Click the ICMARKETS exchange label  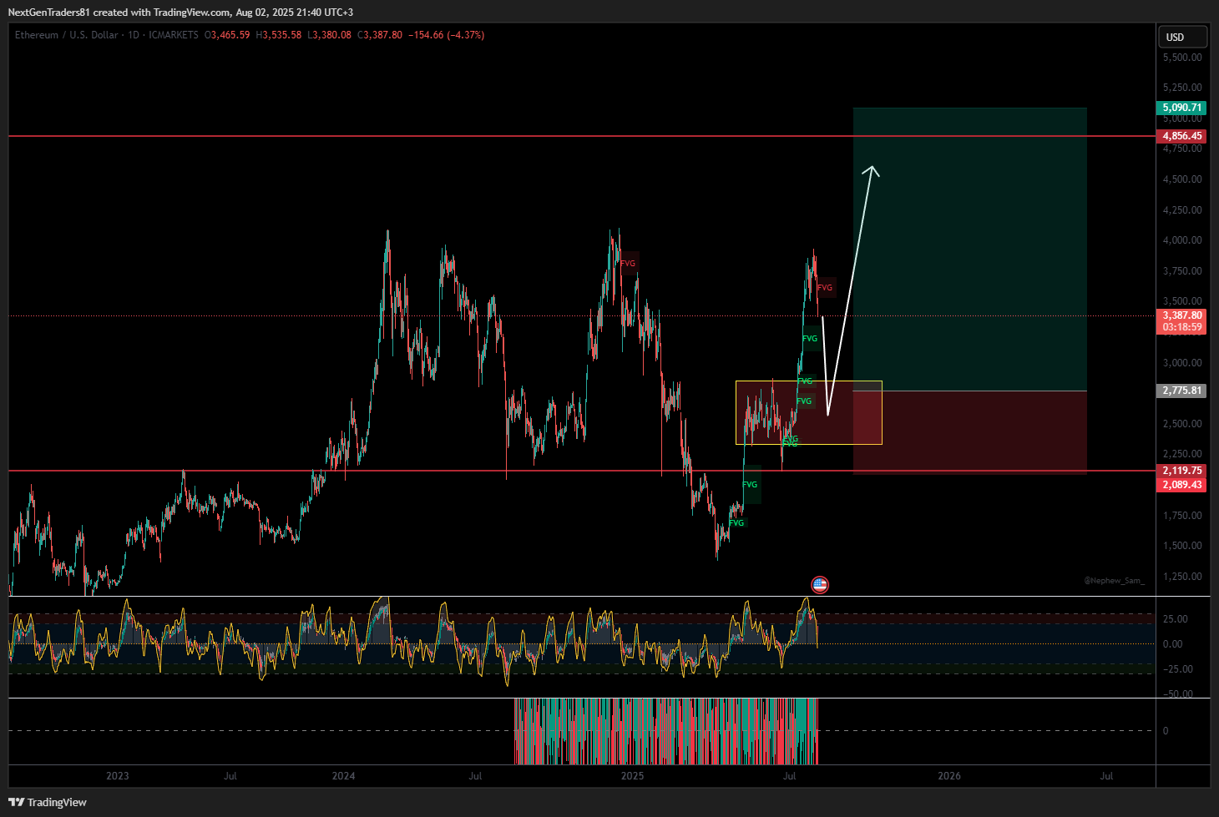click(x=174, y=35)
